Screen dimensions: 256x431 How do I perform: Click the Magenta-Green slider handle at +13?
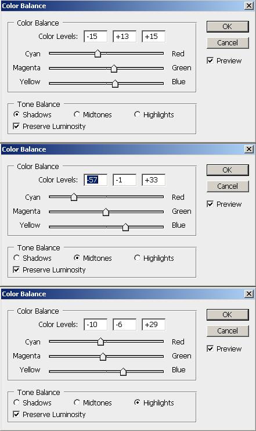[x=114, y=69]
